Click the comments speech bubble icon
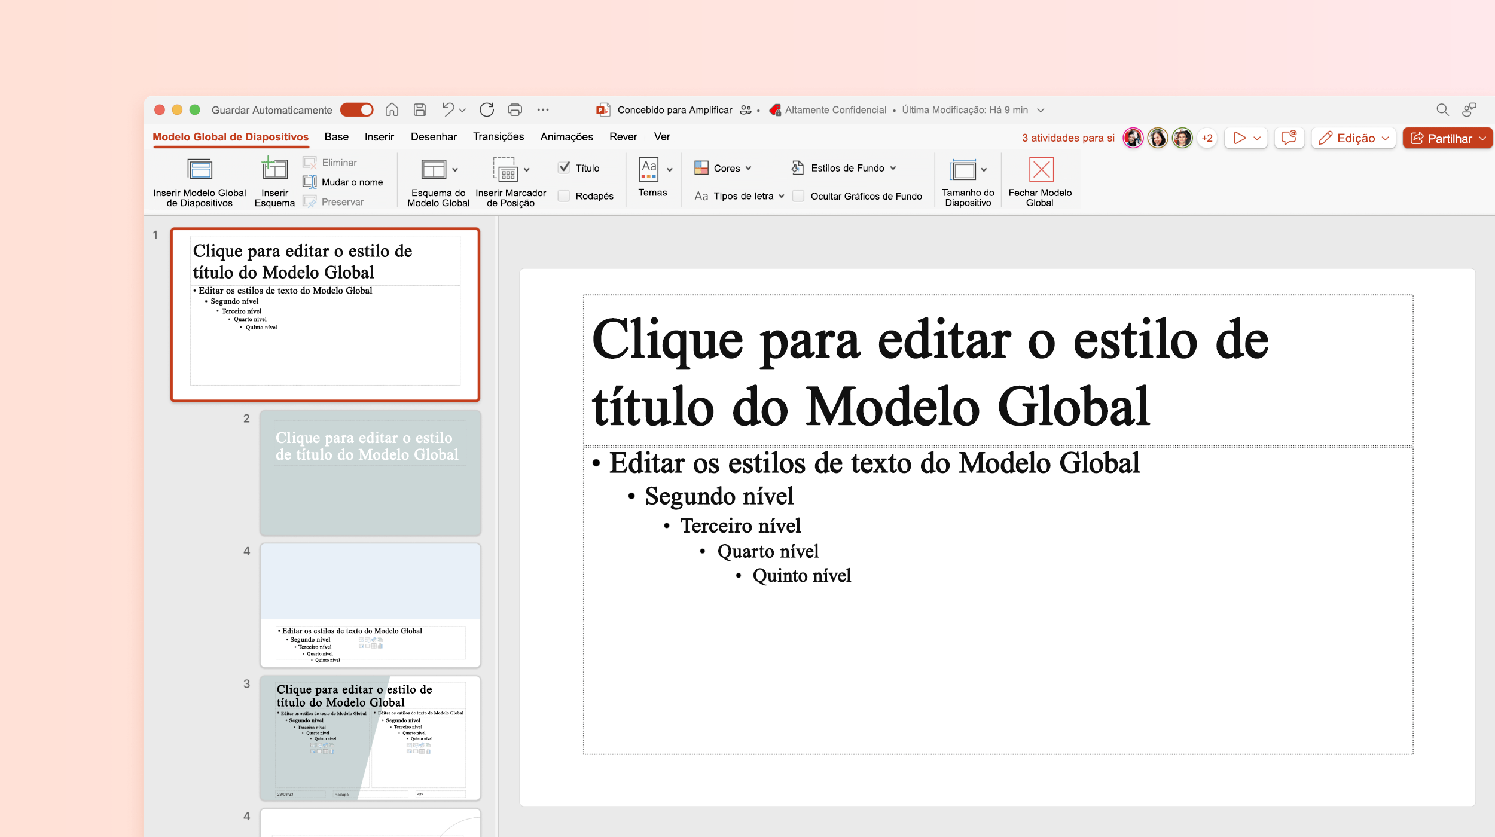Image resolution: width=1495 pixels, height=837 pixels. tap(1289, 138)
